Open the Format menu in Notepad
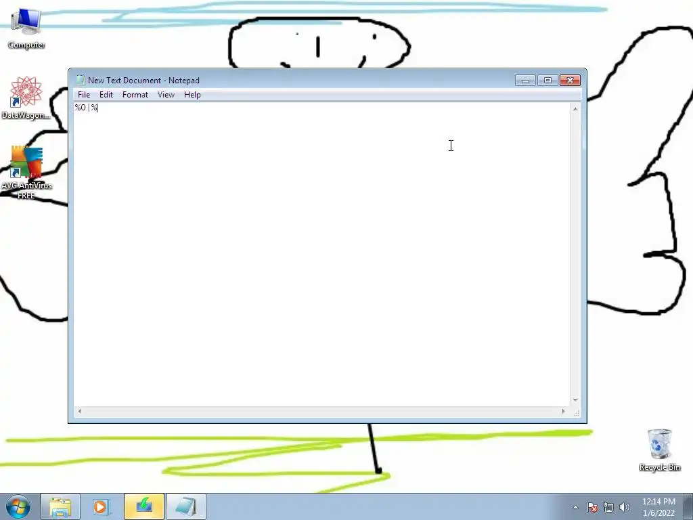This screenshot has width=693, height=520. click(135, 95)
